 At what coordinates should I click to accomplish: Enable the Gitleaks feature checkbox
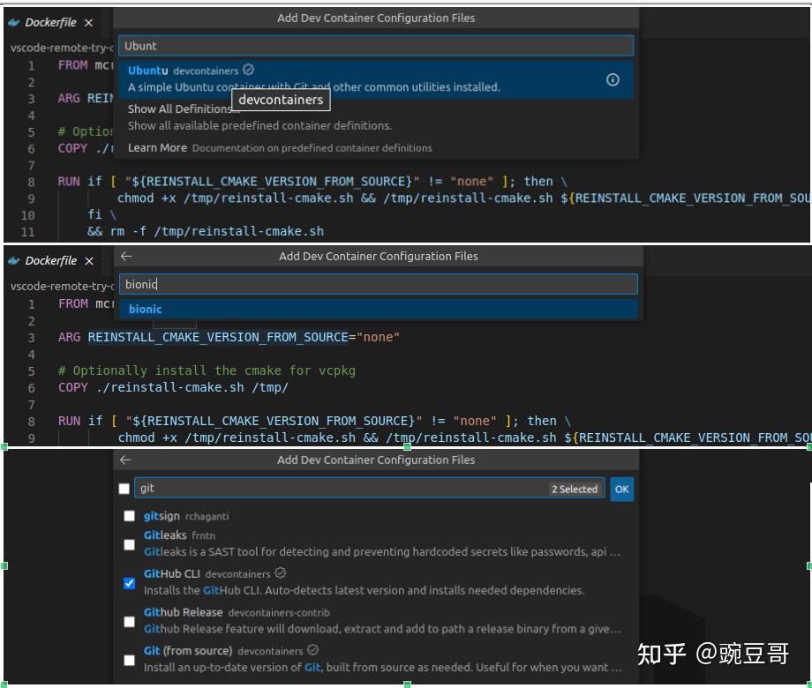pyautogui.click(x=131, y=543)
